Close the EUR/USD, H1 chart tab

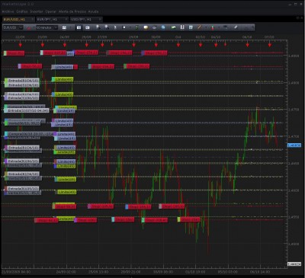33,19
